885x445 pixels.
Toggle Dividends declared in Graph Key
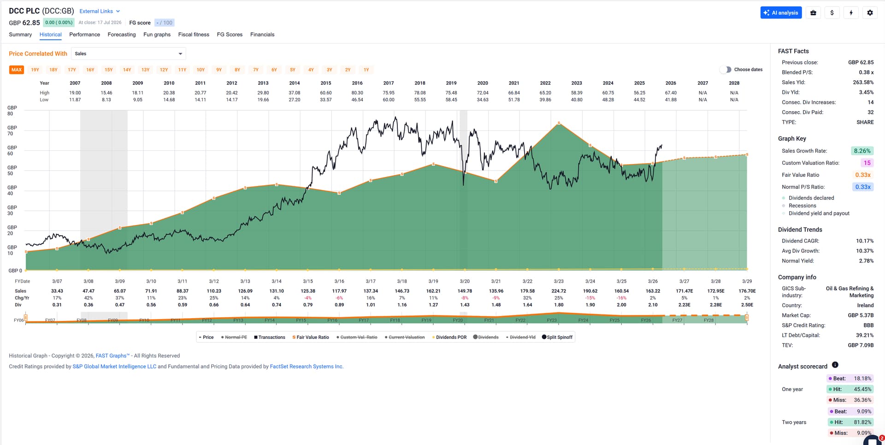(x=808, y=198)
